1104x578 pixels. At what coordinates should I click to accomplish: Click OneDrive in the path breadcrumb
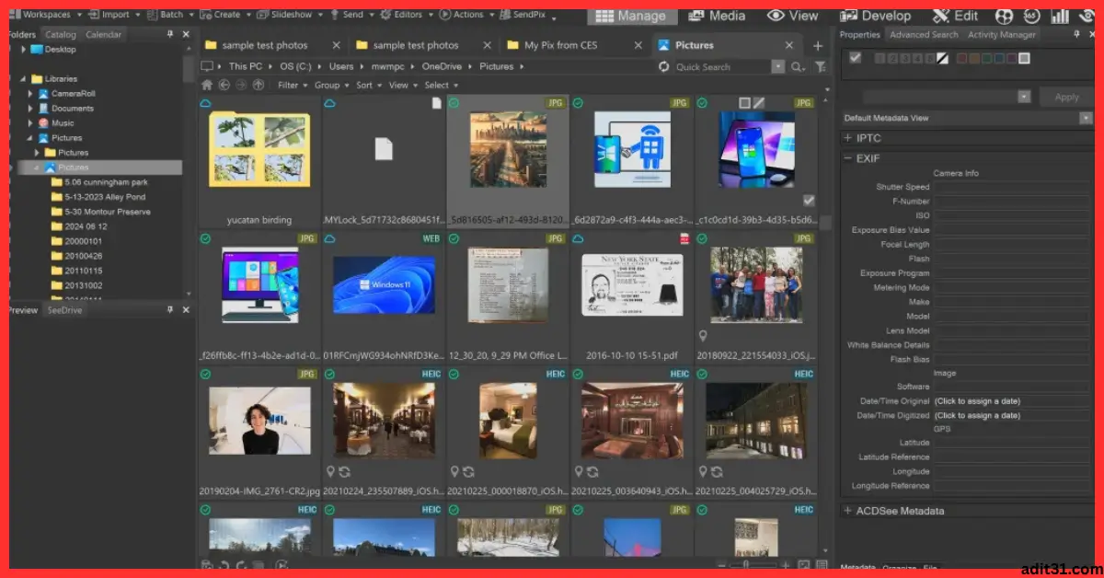coord(443,66)
